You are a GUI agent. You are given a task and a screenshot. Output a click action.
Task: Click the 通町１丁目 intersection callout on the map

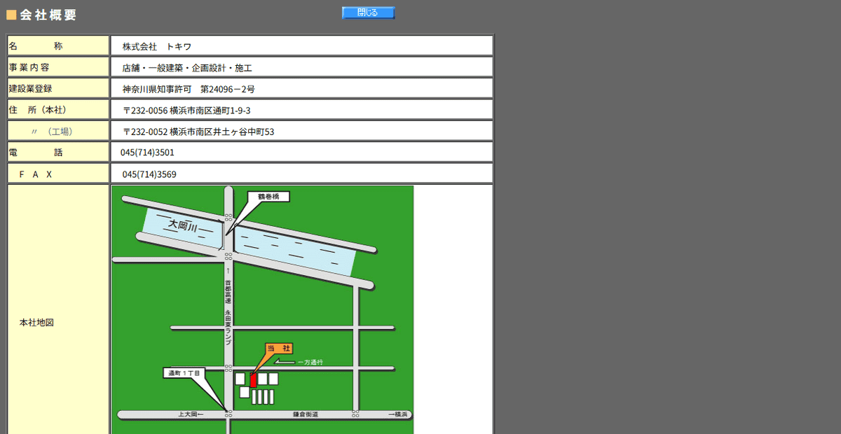(184, 373)
